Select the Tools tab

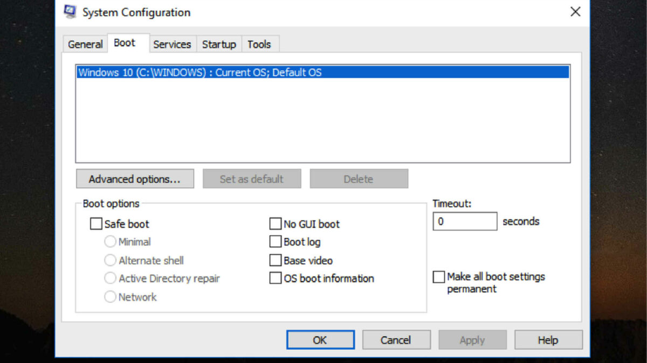[x=259, y=45]
